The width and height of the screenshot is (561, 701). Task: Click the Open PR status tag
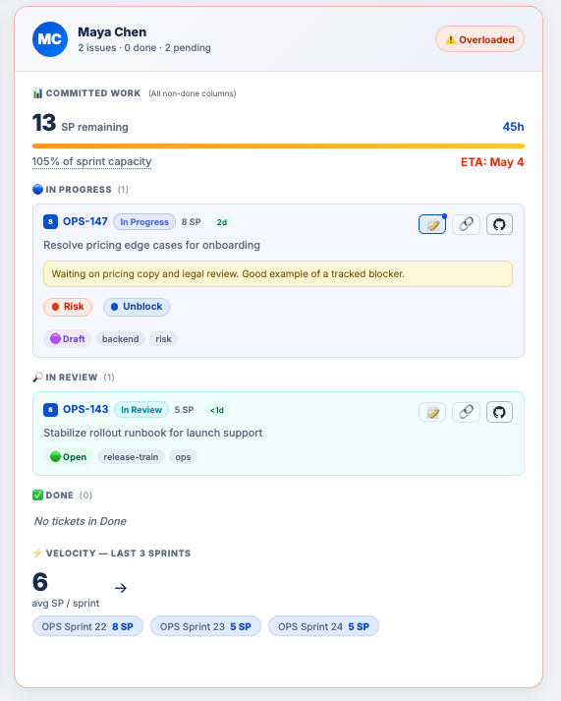pos(69,457)
